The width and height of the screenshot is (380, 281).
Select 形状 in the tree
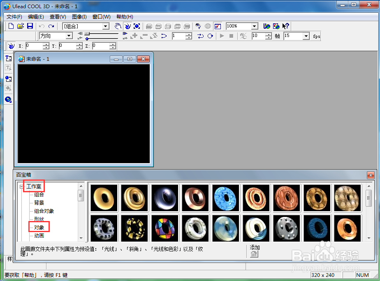(39, 219)
